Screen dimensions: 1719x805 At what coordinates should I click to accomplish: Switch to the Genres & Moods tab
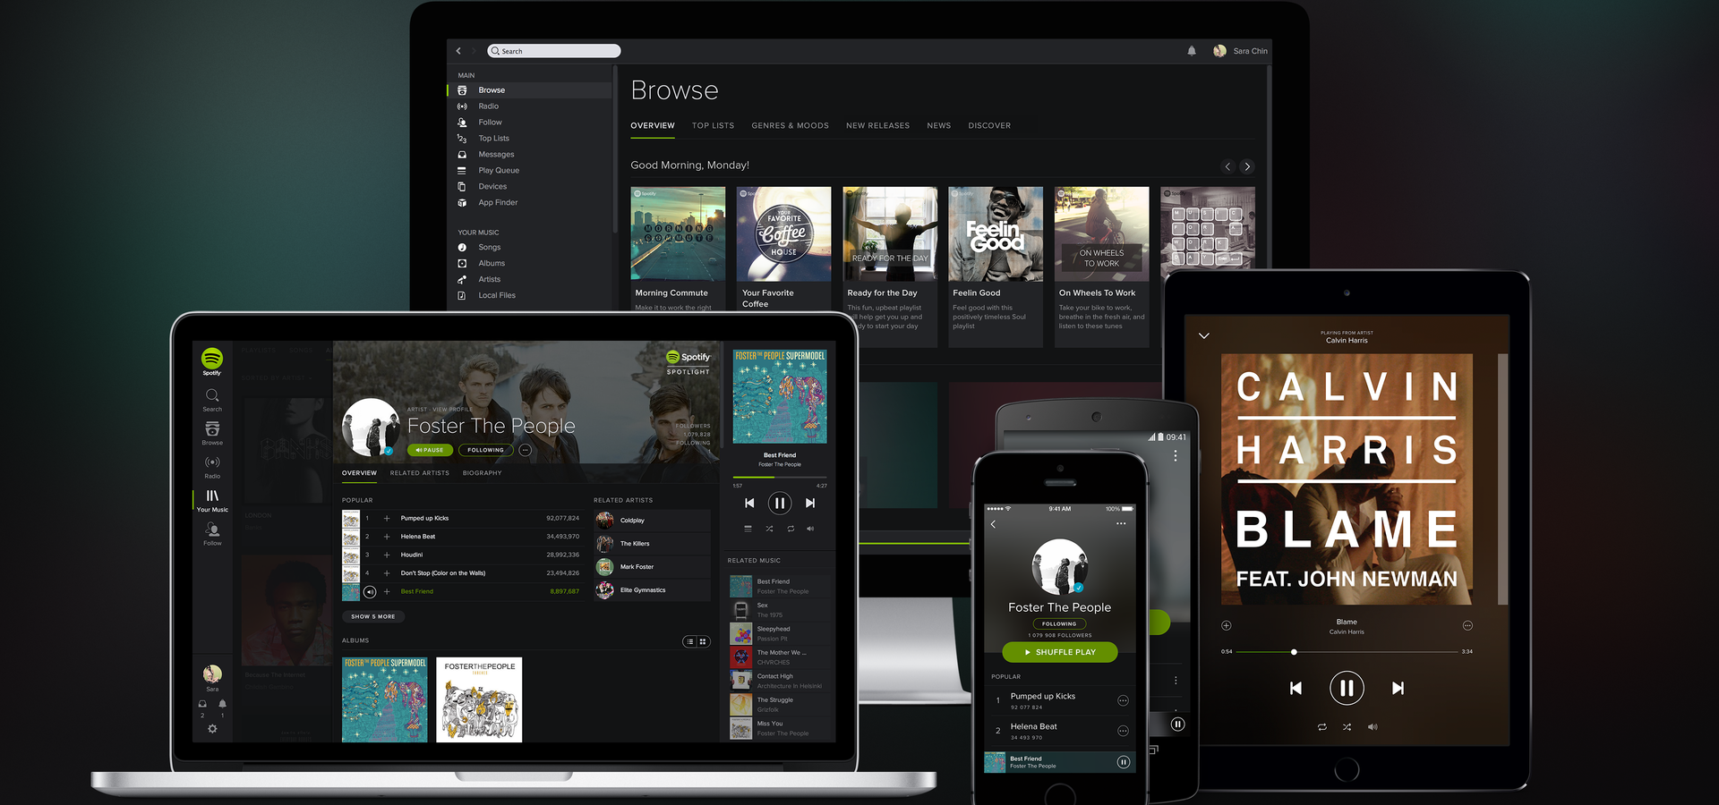coord(790,126)
